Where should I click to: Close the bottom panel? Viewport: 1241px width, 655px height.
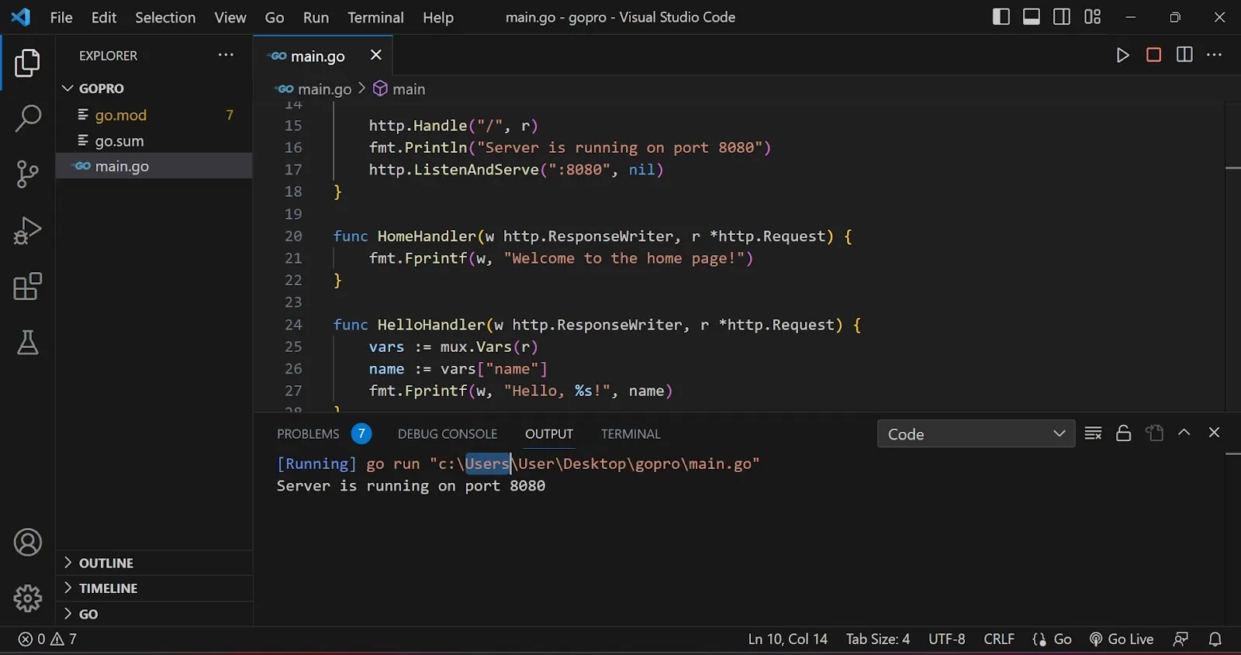click(x=1214, y=433)
